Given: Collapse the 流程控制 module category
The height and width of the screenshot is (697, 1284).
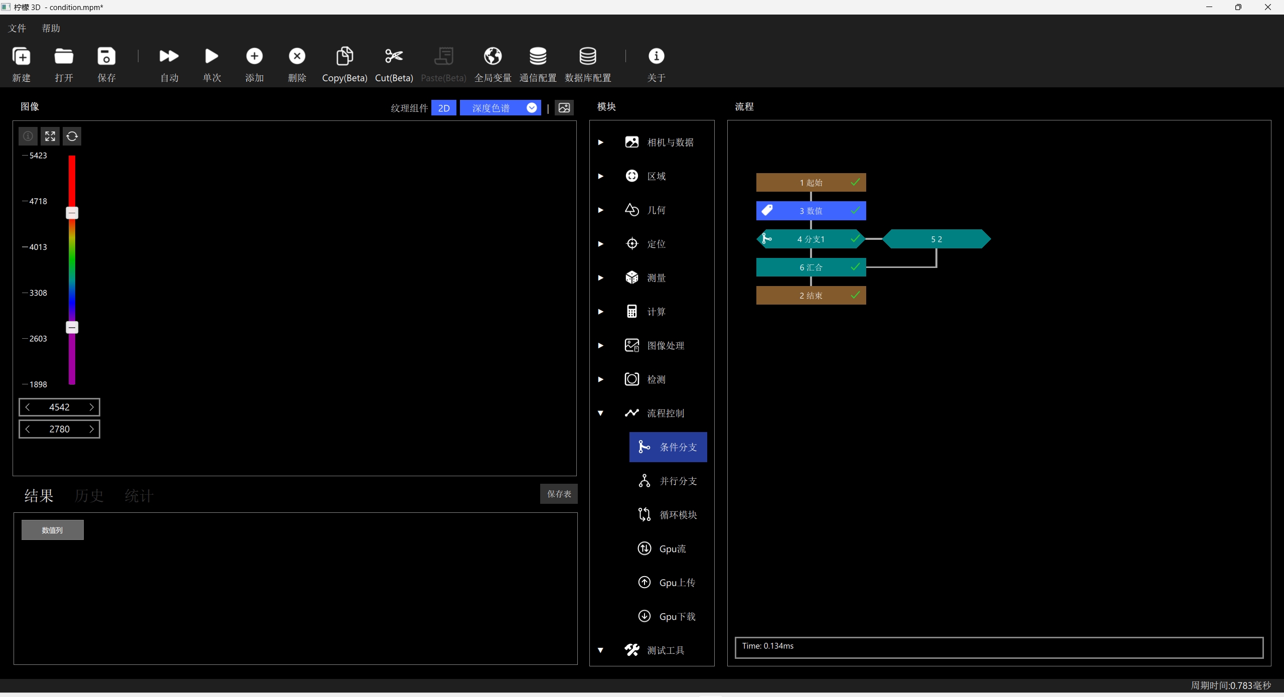Looking at the screenshot, I should [x=600, y=413].
